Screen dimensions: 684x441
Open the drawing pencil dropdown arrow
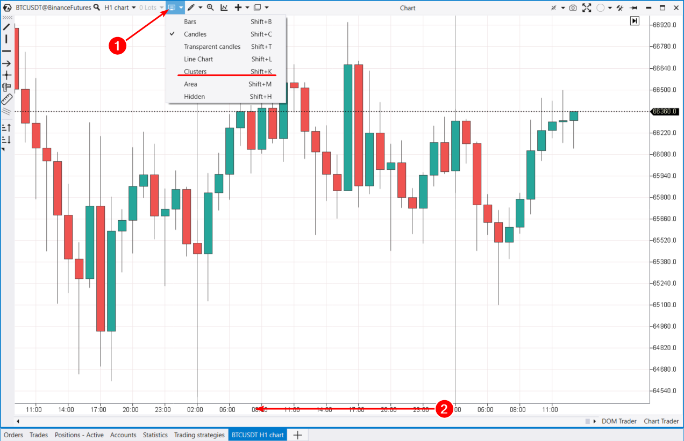pos(201,8)
